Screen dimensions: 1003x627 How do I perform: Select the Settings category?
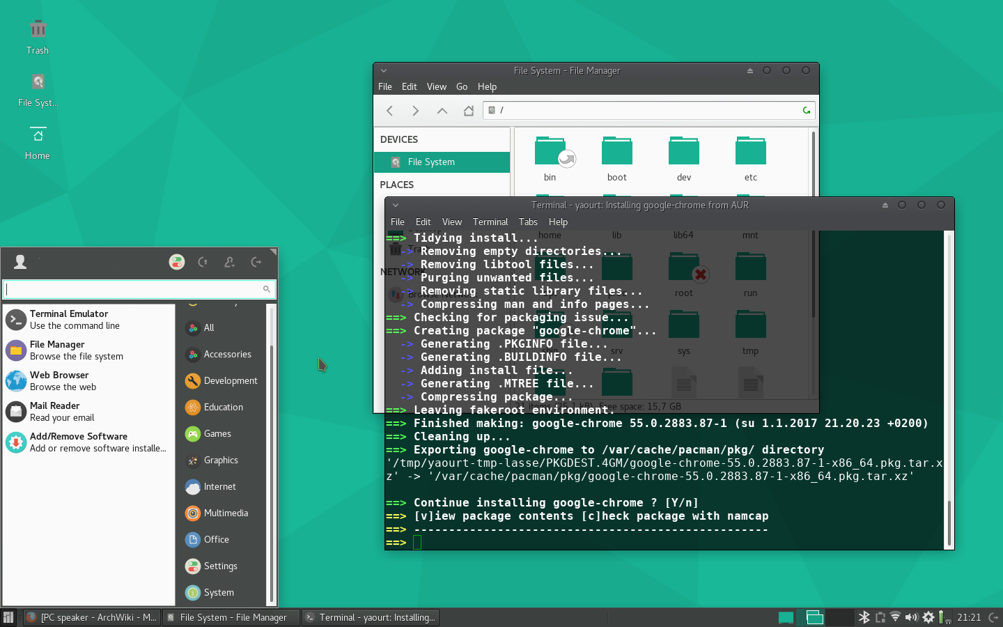[x=222, y=566]
